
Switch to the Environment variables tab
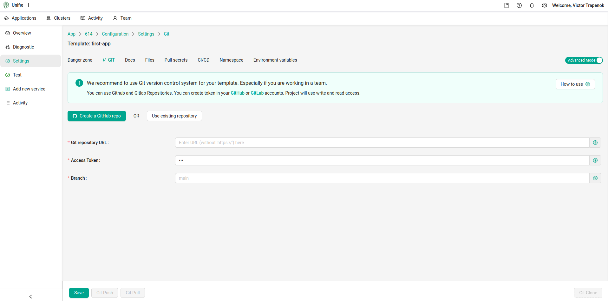coord(275,60)
